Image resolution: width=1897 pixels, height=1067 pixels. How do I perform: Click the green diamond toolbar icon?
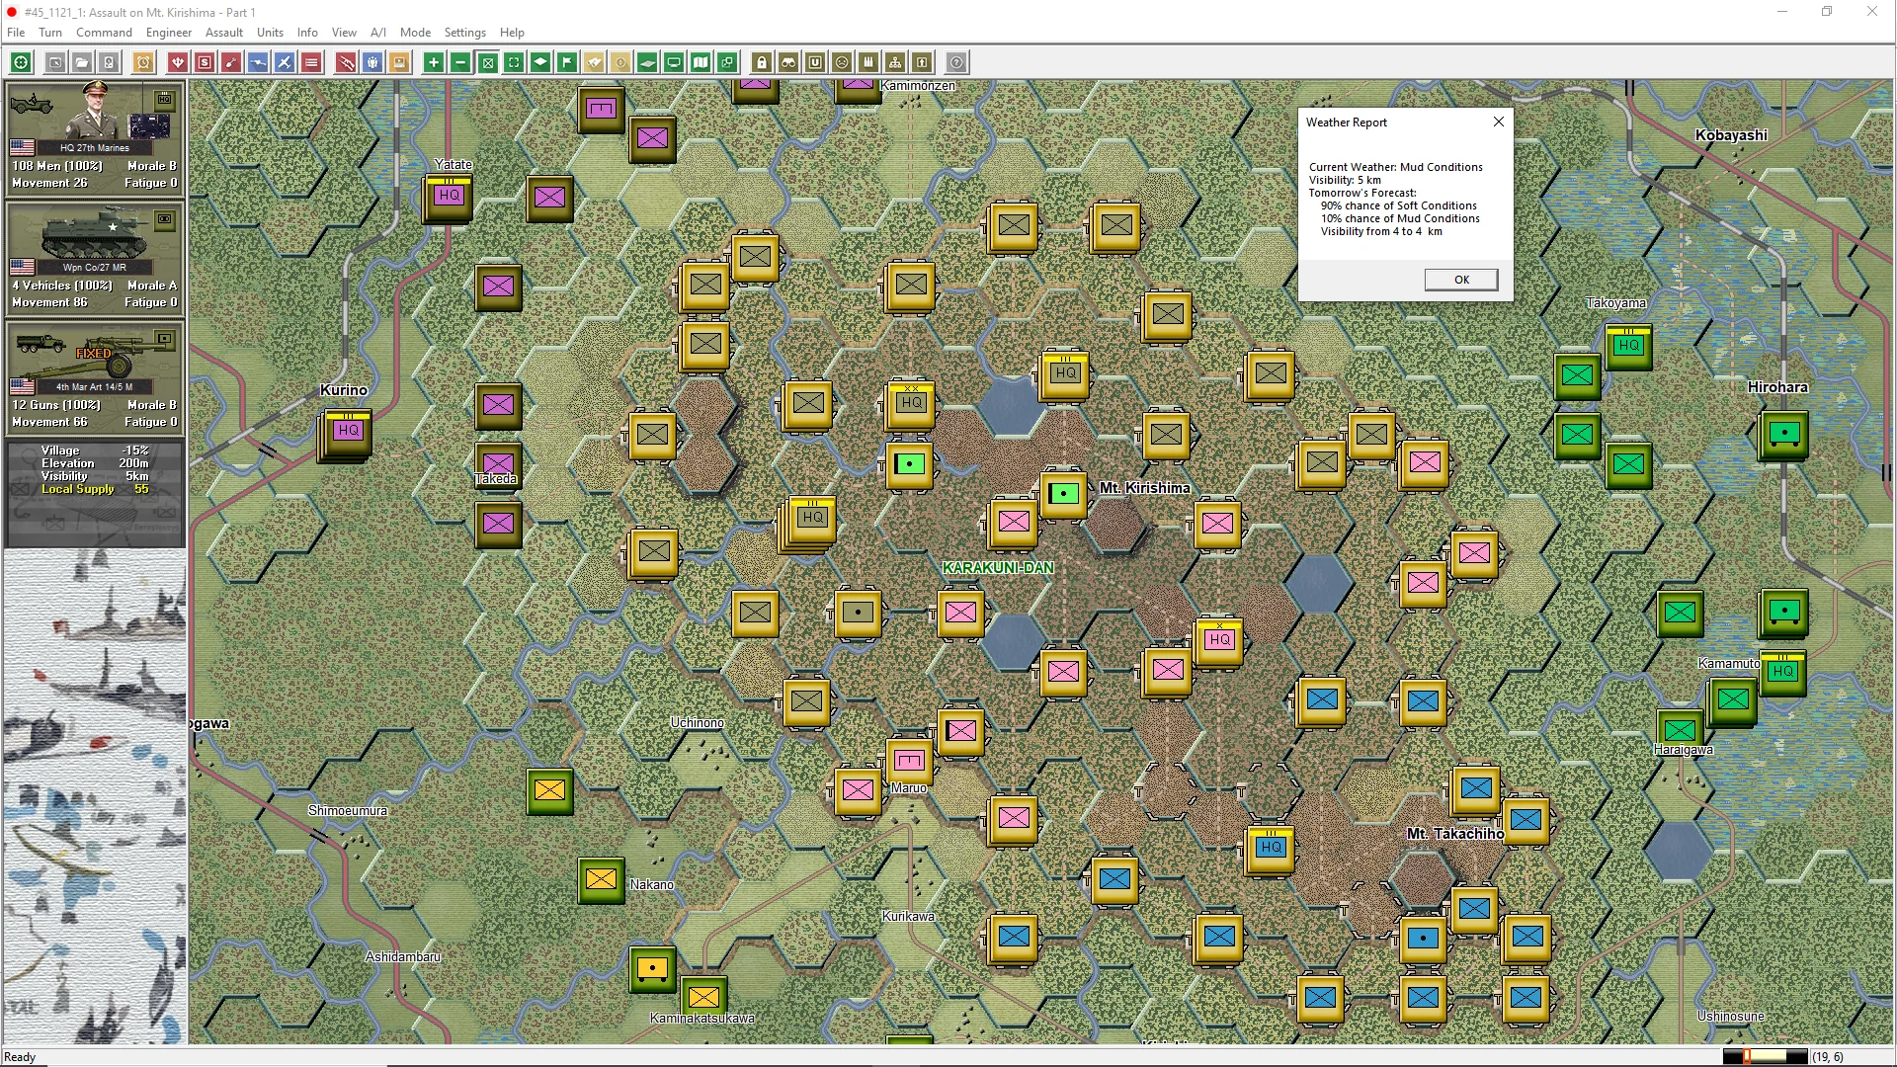pos(540,63)
